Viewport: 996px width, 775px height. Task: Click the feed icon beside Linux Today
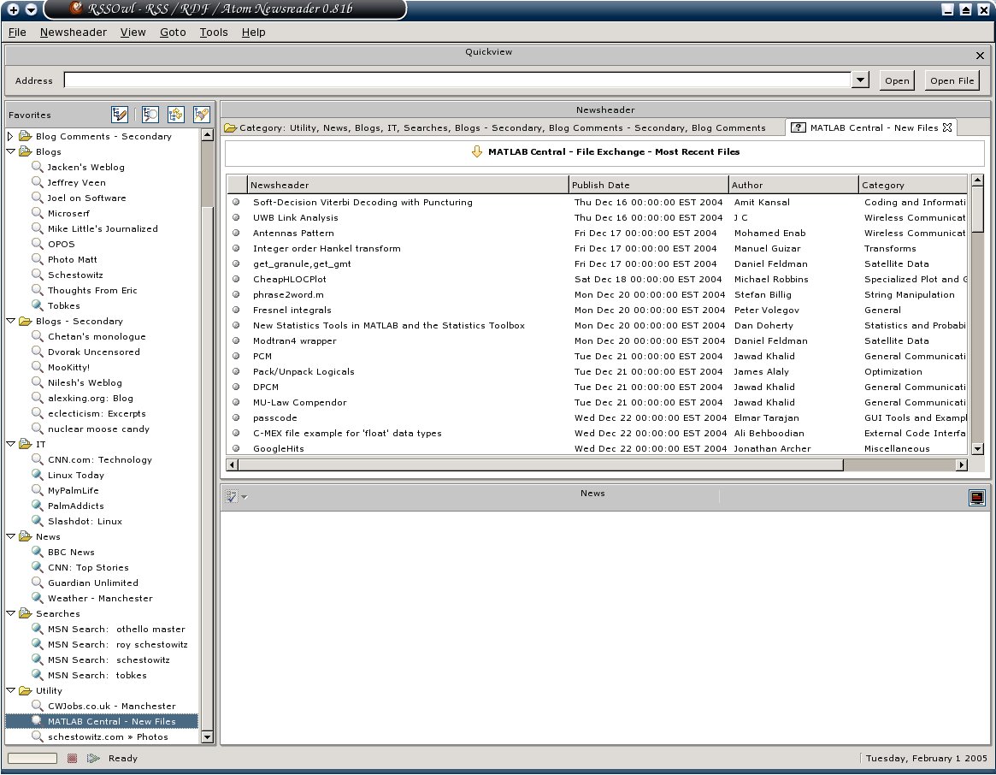38,474
